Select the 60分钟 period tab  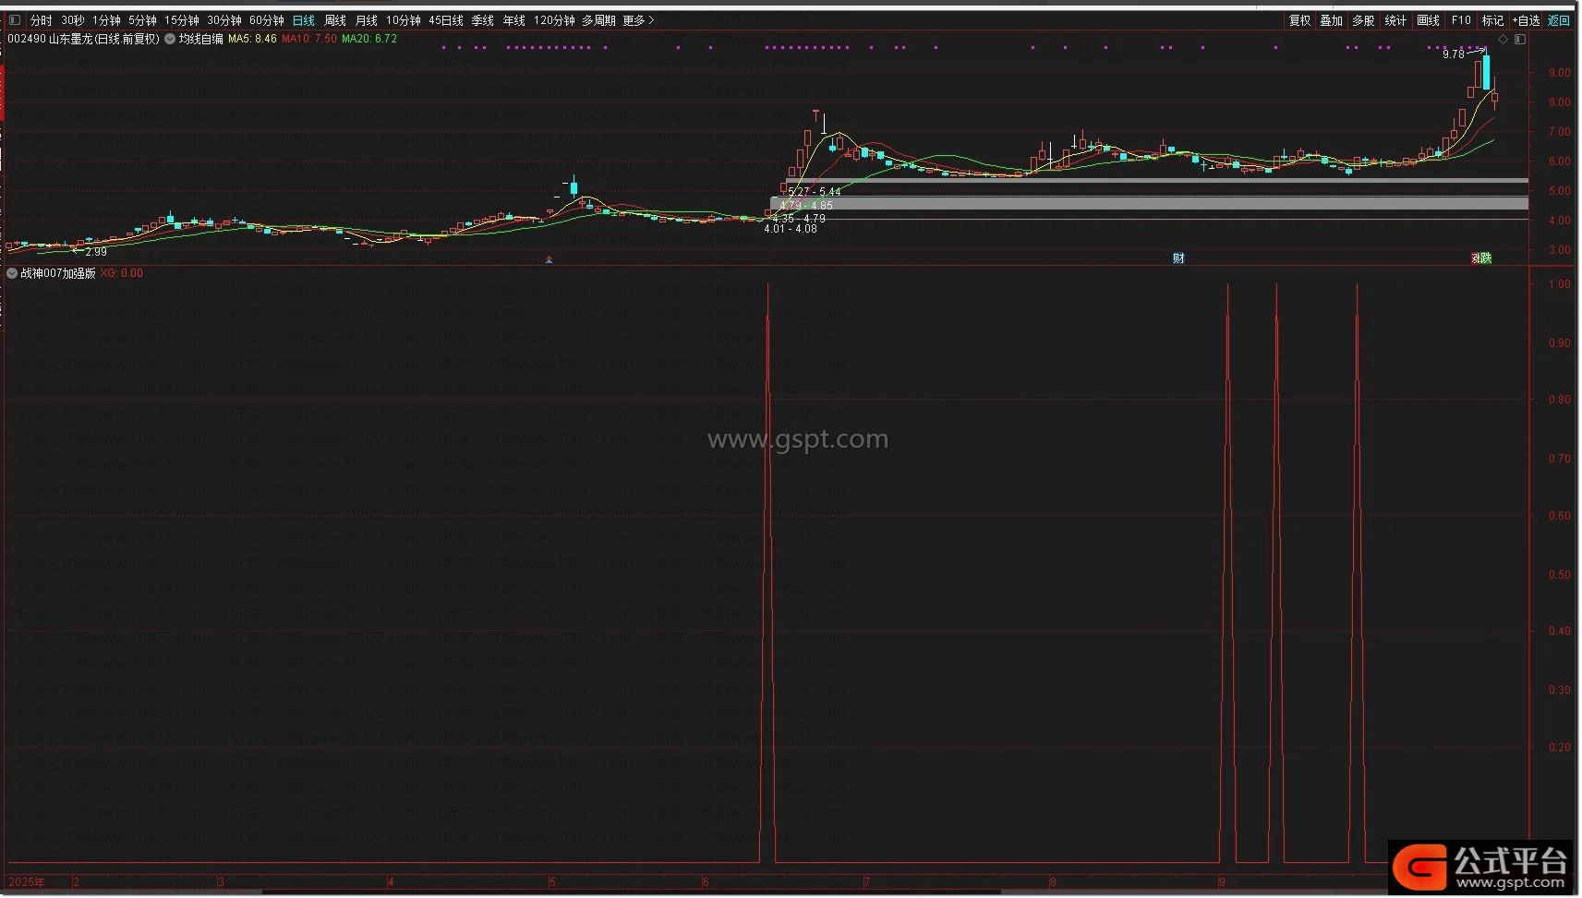[266, 20]
